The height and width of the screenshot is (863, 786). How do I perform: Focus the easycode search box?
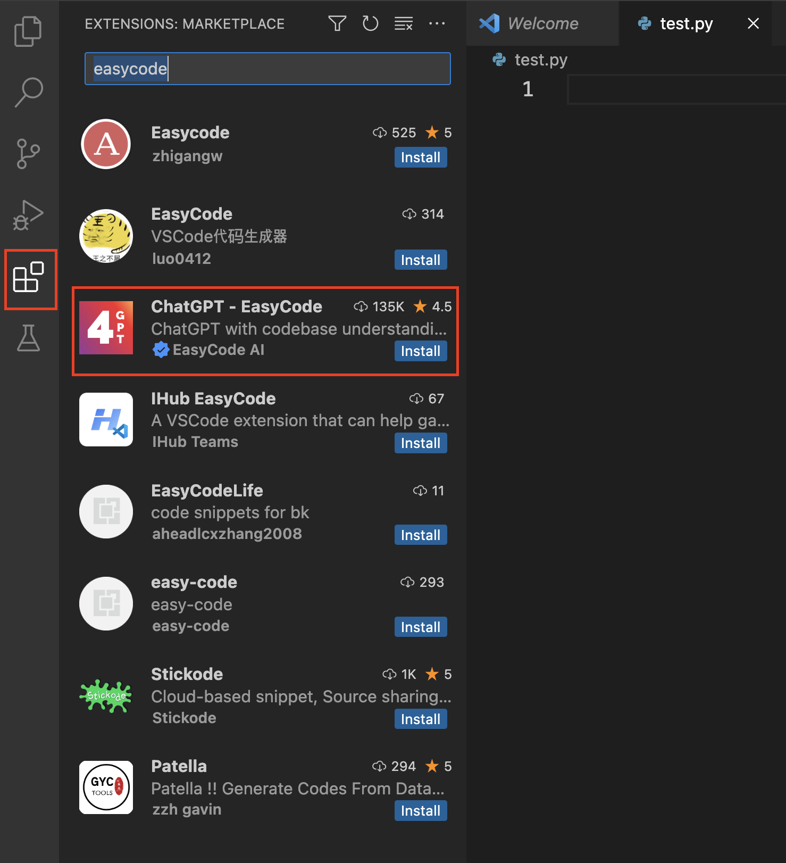pos(267,69)
